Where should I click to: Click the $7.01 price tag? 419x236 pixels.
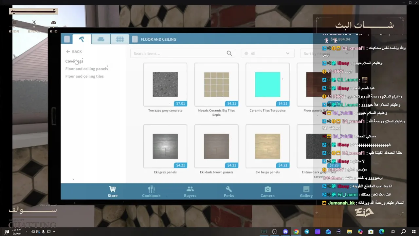click(180, 104)
